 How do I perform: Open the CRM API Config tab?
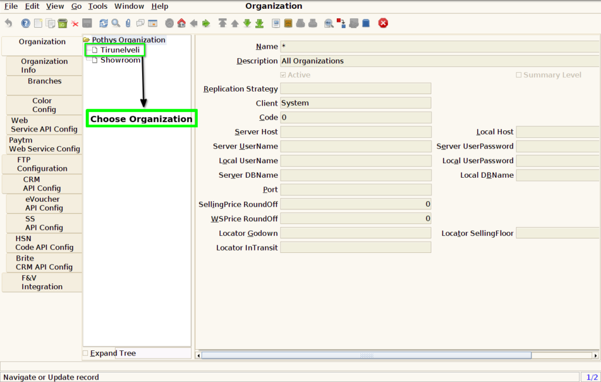[42, 184]
